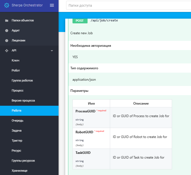
Task: Click the green POST method badge
Action: 80,21
